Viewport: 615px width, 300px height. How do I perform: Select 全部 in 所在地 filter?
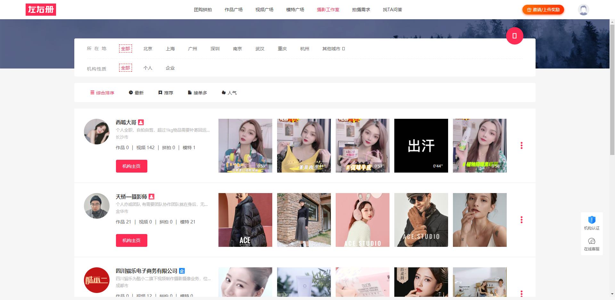click(126, 49)
